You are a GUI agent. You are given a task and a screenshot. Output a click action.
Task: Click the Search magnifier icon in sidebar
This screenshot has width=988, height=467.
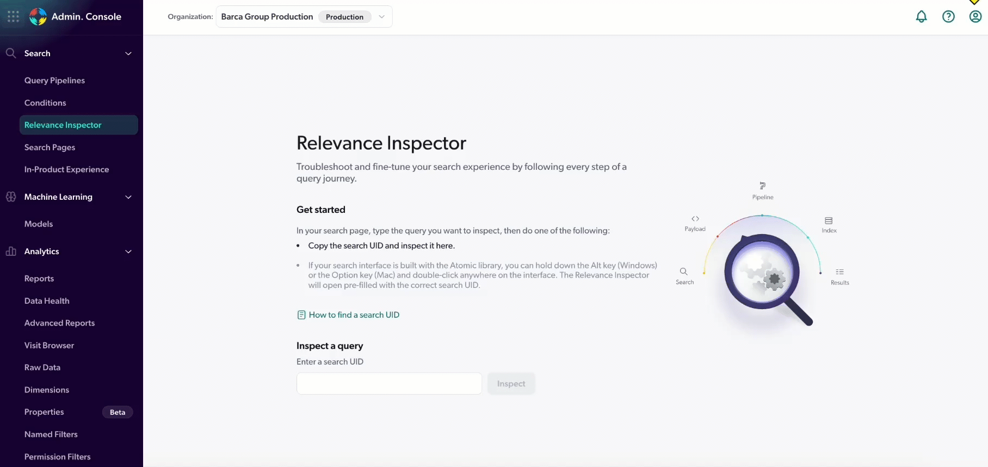11,53
